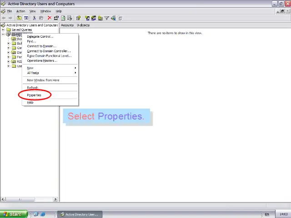Click the tree pane horizontal scrollbar thumb
The height and width of the screenshot is (218, 291).
point(20,199)
